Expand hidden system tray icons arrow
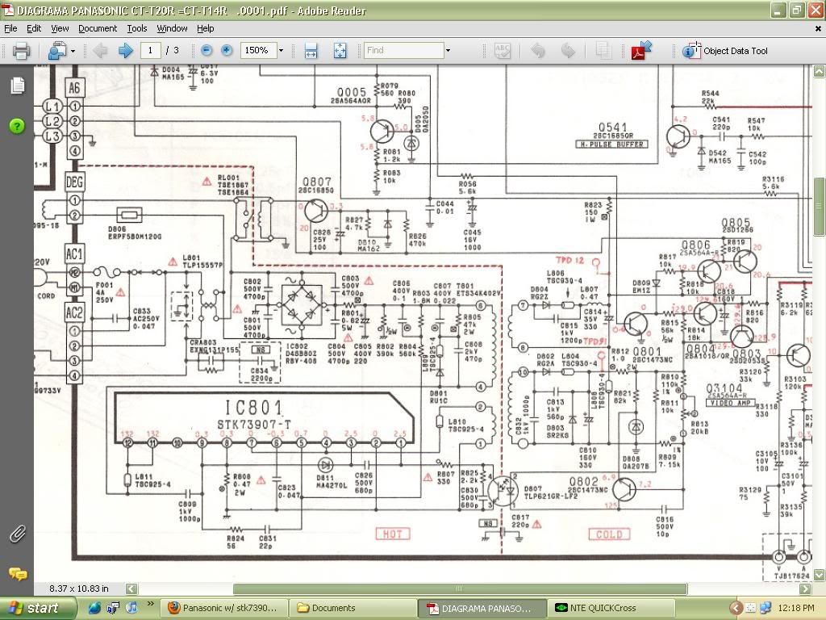826x620 pixels. coord(736,609)
